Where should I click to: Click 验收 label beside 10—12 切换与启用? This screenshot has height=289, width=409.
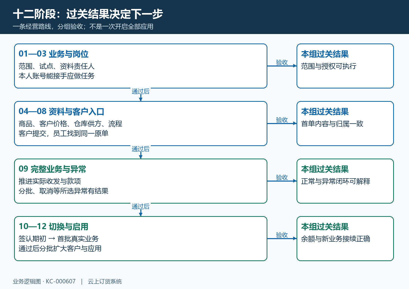click(282, 235)
